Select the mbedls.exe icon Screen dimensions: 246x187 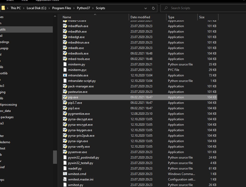point(65,48)
